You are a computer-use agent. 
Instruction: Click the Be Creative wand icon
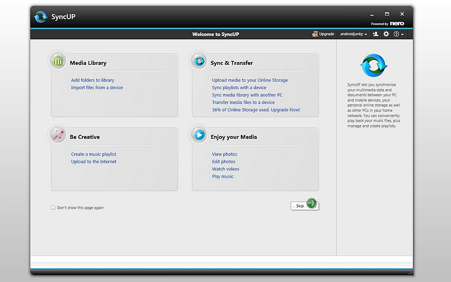pyautogui.click(x=58, y=135)
